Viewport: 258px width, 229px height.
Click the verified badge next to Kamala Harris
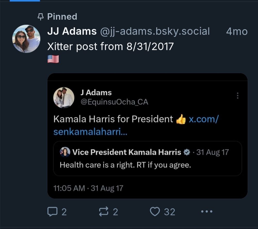click(186, 152)
